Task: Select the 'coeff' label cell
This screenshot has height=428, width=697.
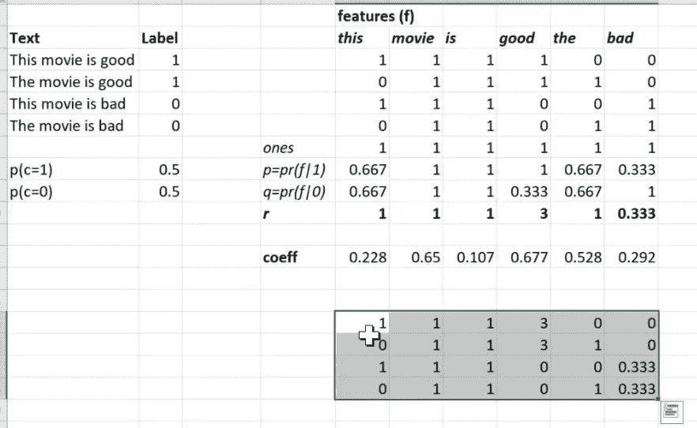Action: pos(280,257)
